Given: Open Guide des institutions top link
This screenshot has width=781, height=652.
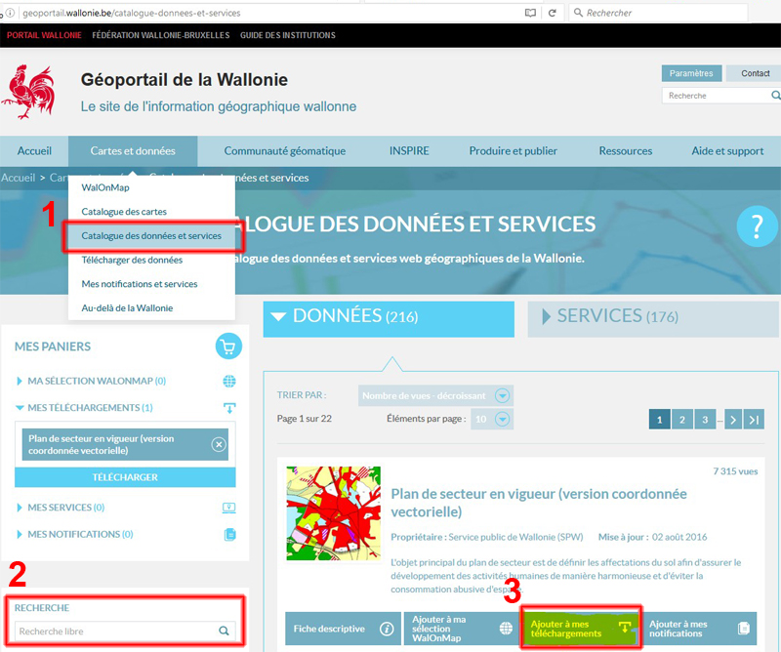Looking at the screenshot, I should (x=288, y=35).
